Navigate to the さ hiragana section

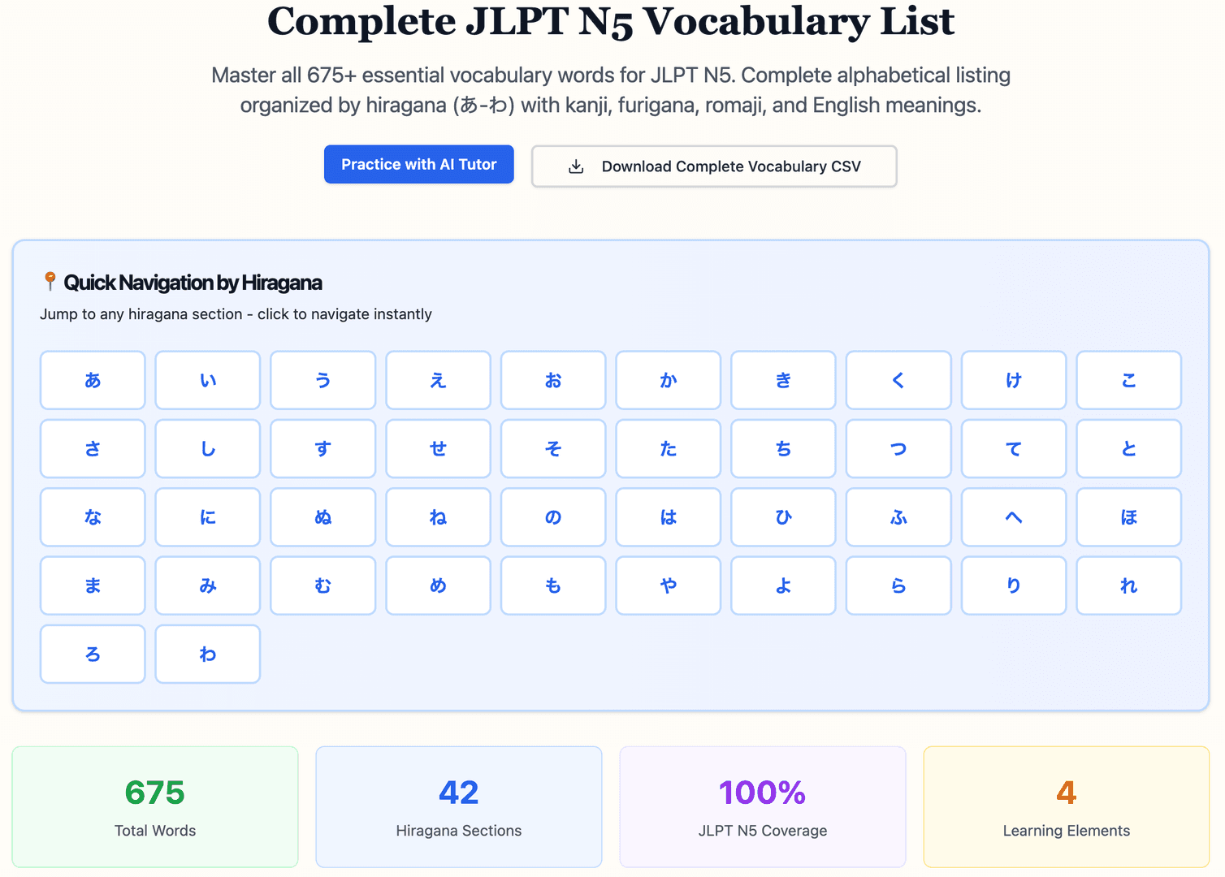pos(93,448)
